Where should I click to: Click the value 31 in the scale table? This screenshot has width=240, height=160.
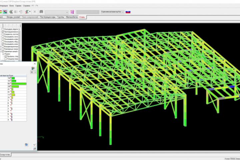tap(9, 98)
